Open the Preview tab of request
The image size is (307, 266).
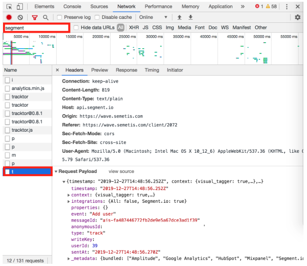[x=100, y=70]
